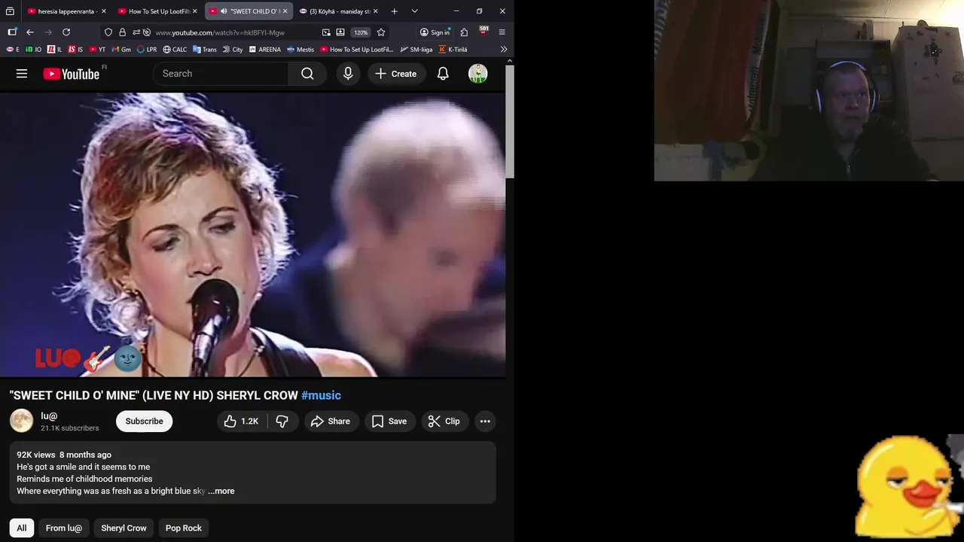Select the All filter chip

point(22,528)
